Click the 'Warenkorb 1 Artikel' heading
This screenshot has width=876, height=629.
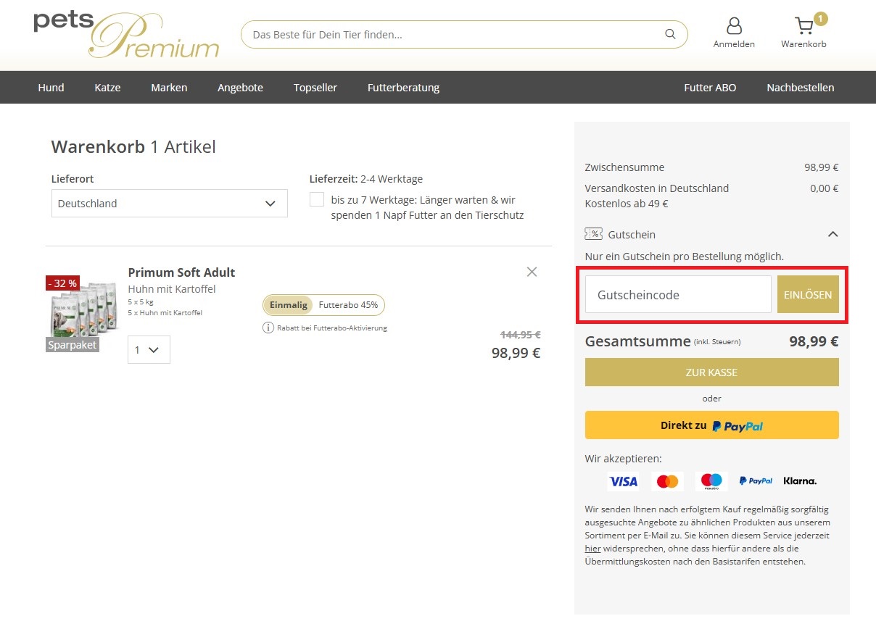coord(133,147)
